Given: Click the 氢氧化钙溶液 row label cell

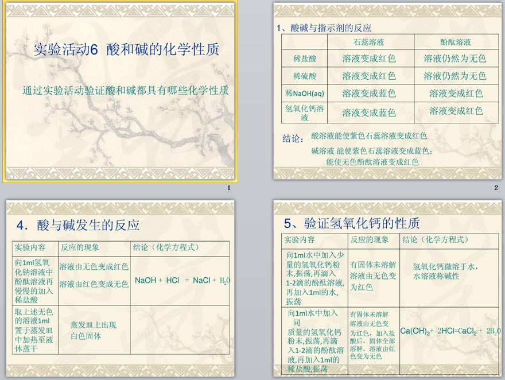Looking at the screenshot, I should pos(305,113).
